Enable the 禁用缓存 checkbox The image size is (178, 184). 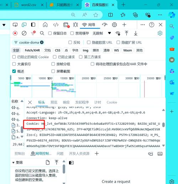pos(72,33)
